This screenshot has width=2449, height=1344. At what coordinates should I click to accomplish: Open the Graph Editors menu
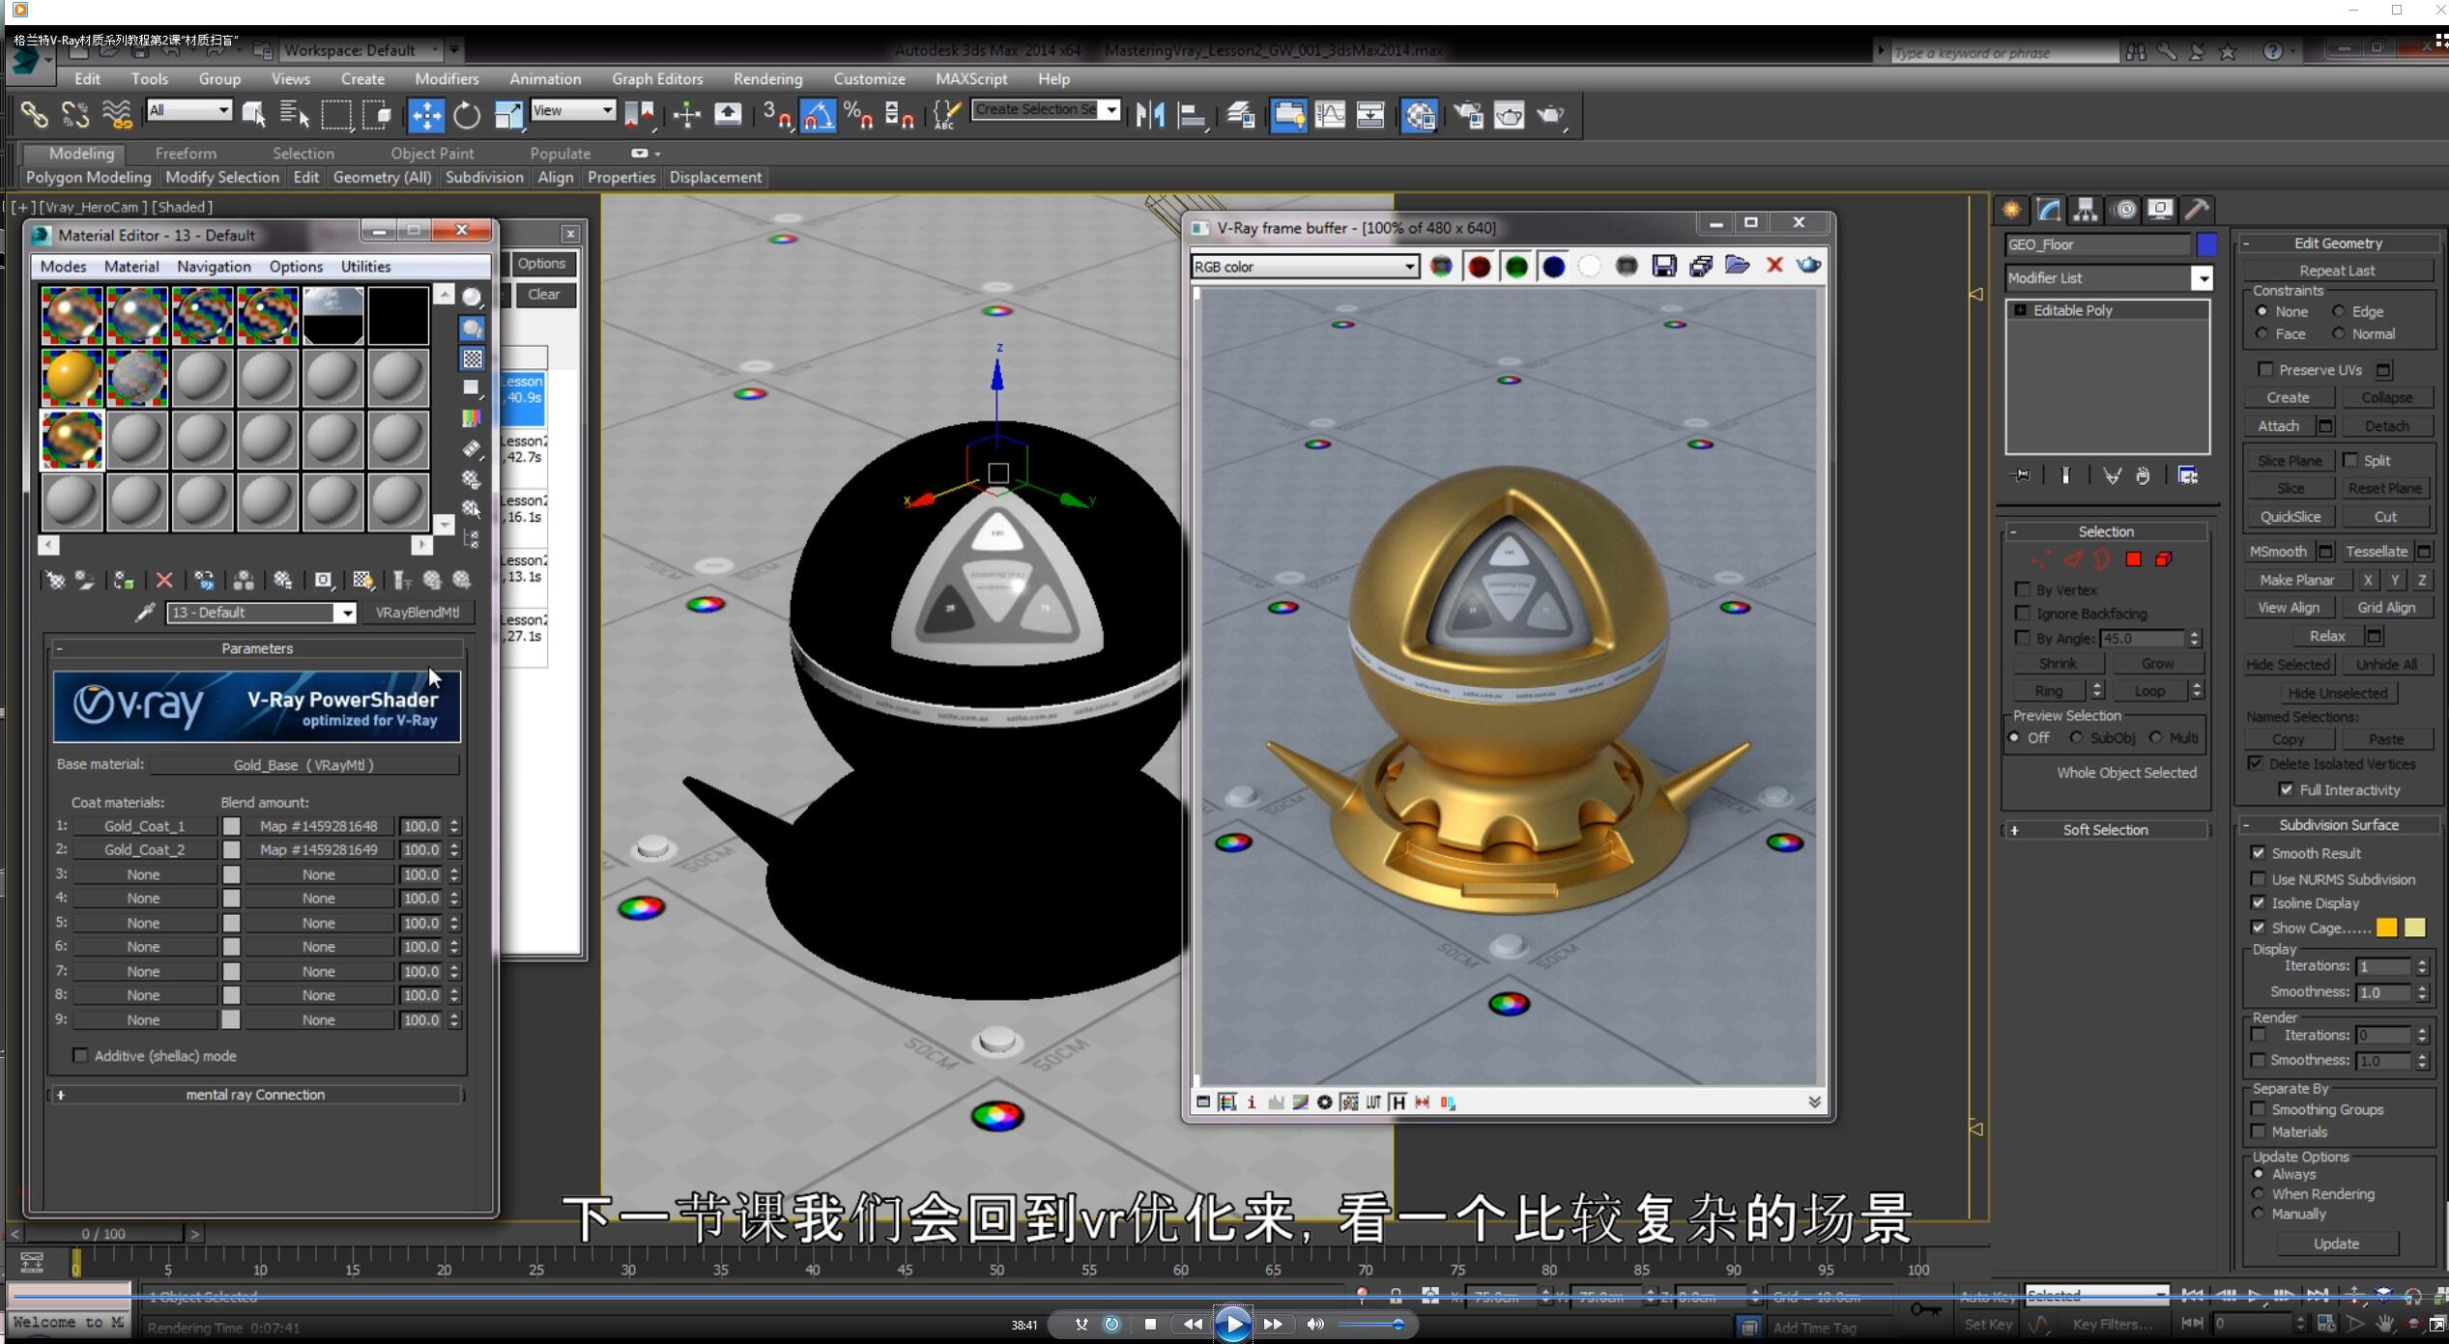657,79
